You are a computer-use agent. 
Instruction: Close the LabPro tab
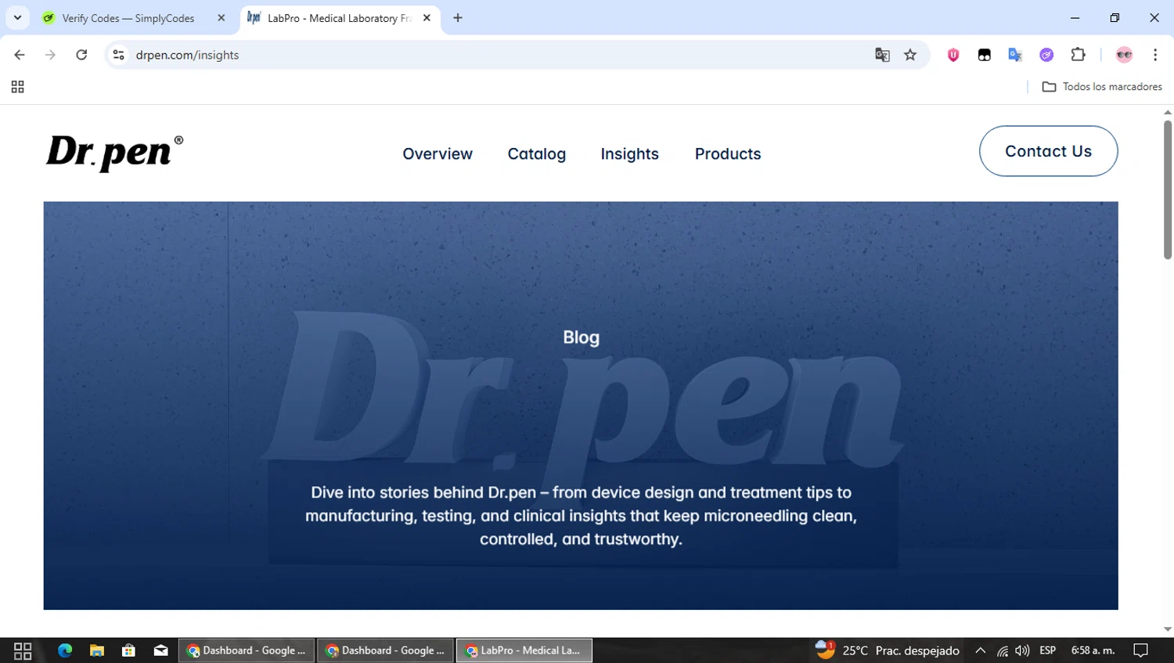[x=427, y=18]
